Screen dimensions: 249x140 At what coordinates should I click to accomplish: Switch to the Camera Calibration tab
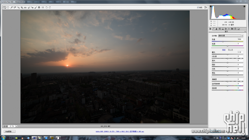pos(232,29)
